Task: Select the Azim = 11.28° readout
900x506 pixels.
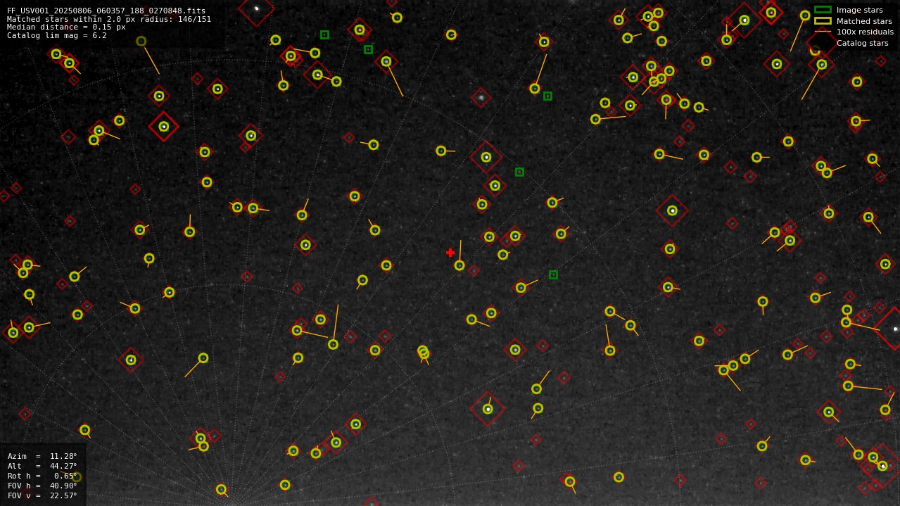Action: coord(42,456)
